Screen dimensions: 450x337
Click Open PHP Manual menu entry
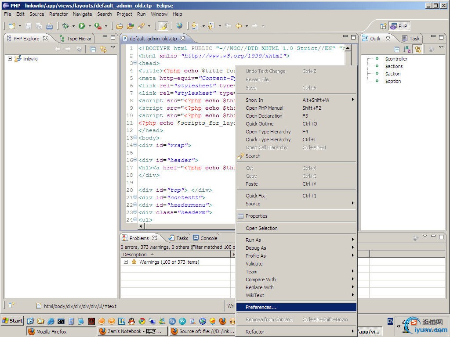pyautogui.click(x=296, y=108)
